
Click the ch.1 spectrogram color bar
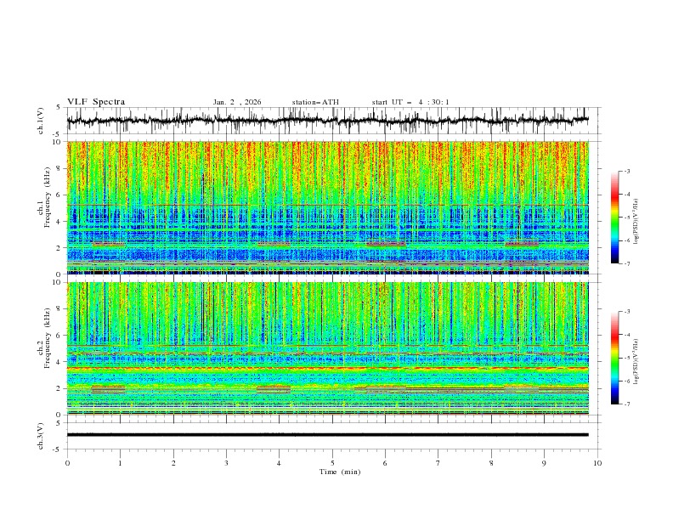coord(614,218)
